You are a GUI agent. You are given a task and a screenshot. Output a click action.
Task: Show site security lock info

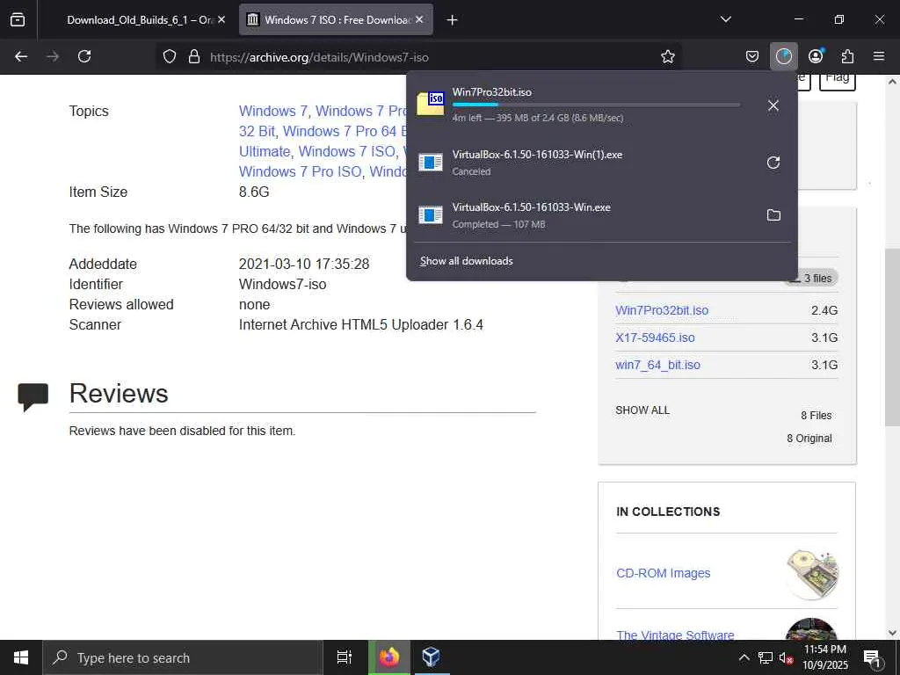pos(194,56)
